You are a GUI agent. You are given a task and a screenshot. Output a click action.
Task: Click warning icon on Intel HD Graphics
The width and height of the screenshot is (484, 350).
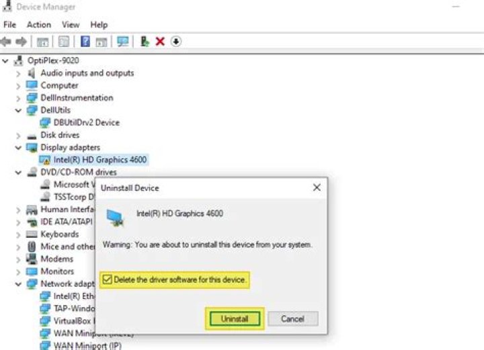[x=45, y=160]
